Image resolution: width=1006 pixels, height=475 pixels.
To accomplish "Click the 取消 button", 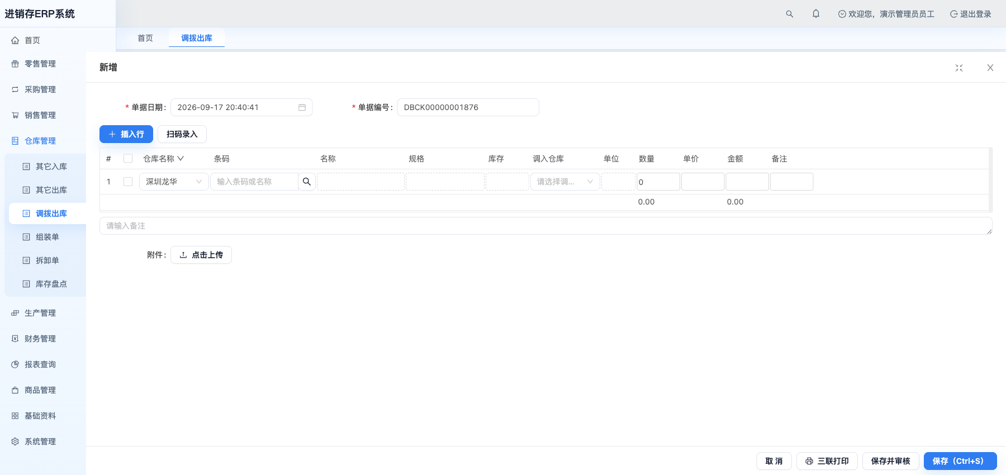I will click(774, 461).
